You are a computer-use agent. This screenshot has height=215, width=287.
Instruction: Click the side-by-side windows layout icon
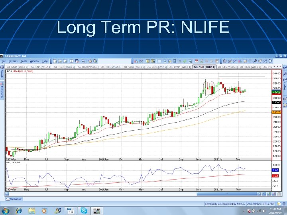click(72, 61)
